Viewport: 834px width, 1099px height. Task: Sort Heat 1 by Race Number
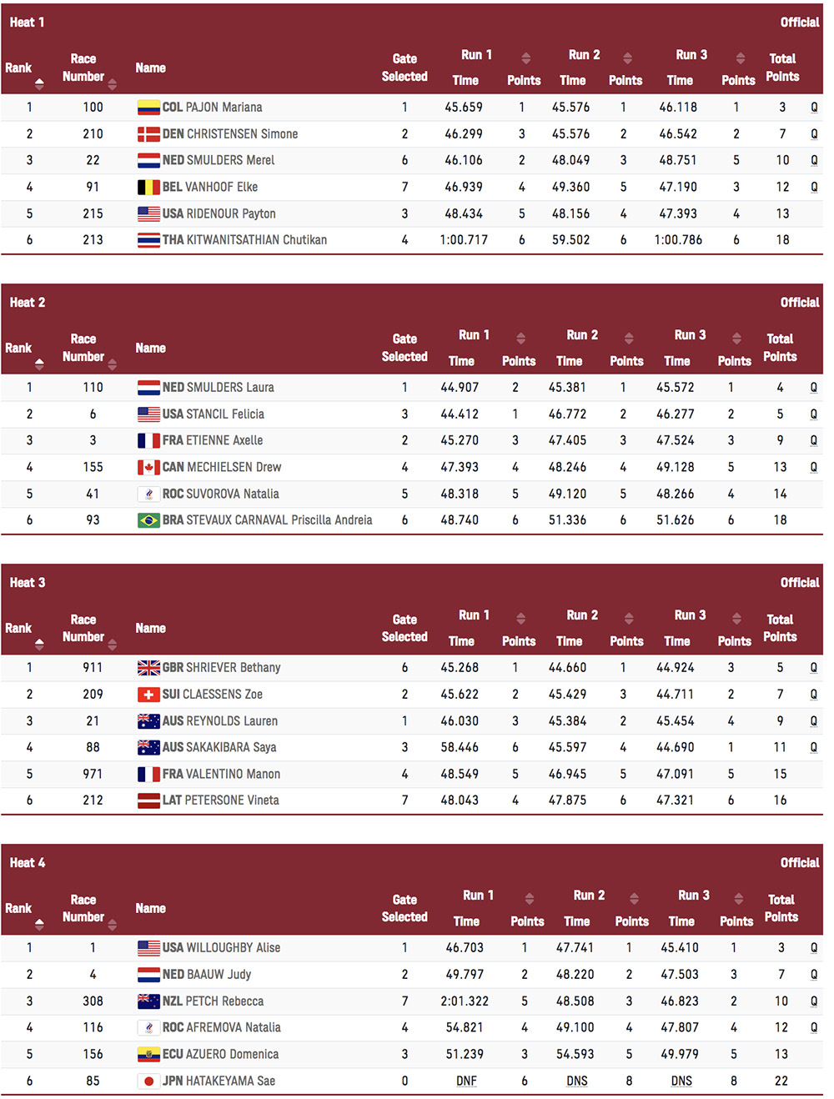[x=112, y=84]
